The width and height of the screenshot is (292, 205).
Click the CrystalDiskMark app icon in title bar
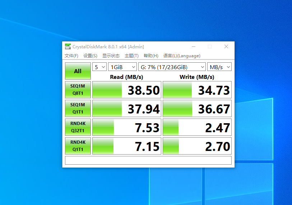(x=68, y=46)
